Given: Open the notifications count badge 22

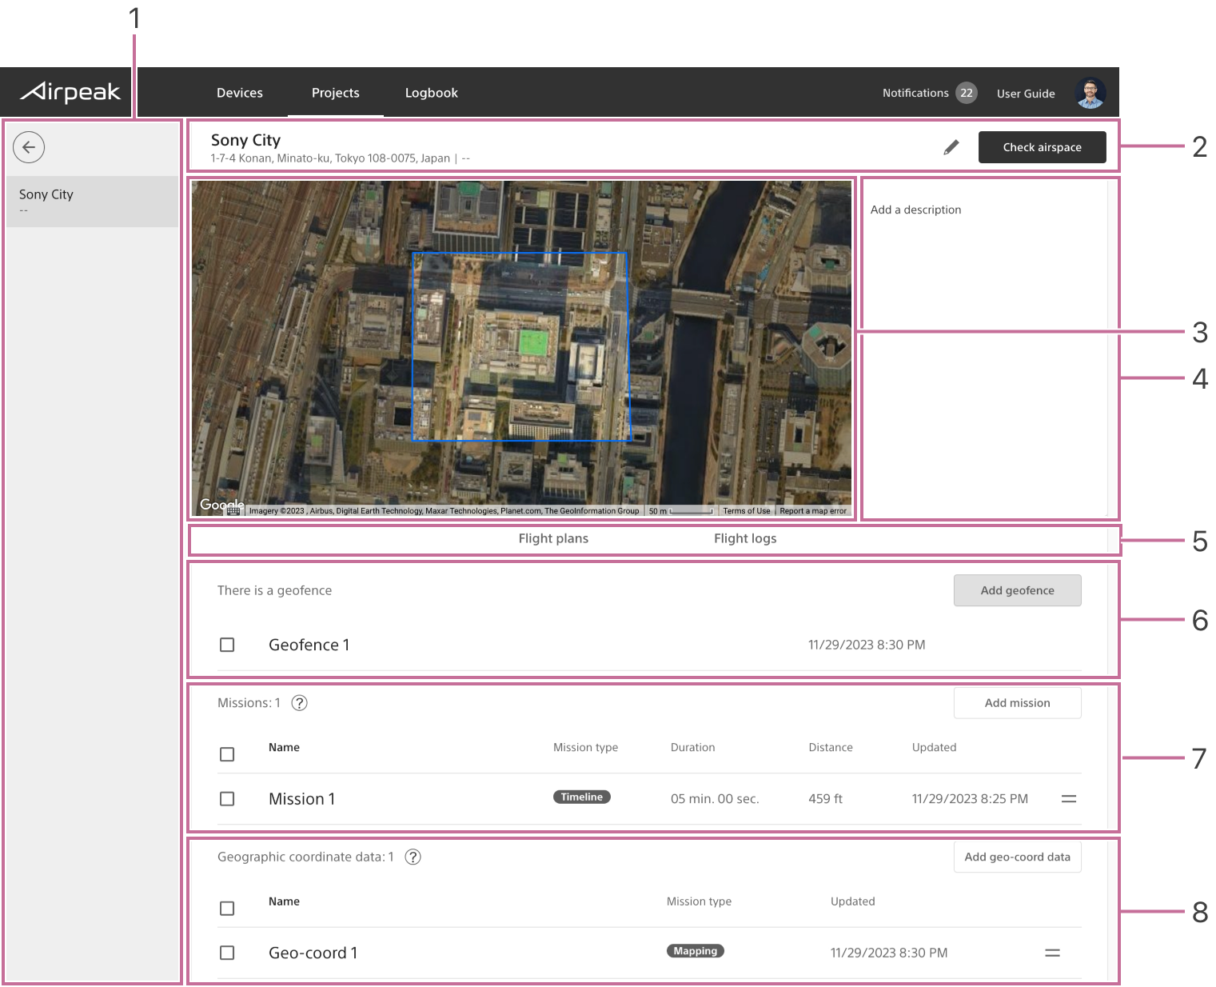Looking at the screenshot, I should point(967,93).
